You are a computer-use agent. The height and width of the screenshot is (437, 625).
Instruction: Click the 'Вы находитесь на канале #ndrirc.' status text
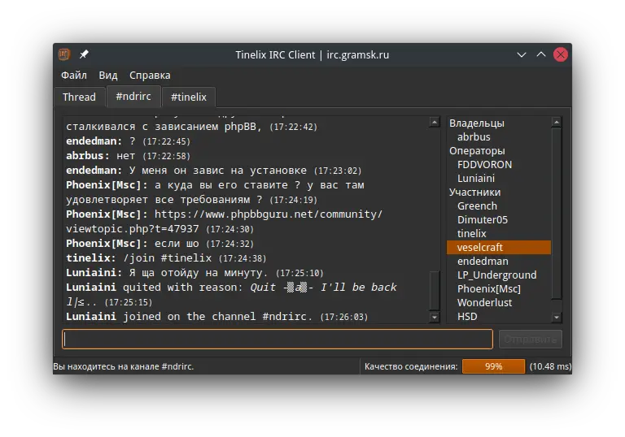pos(124,366)
